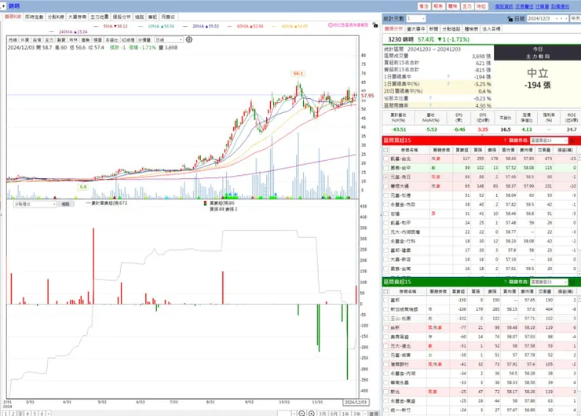The height and width of the screenshot is (416, 581).
Task: Switch to the 月營收 tab
Action: coord(168,16)
